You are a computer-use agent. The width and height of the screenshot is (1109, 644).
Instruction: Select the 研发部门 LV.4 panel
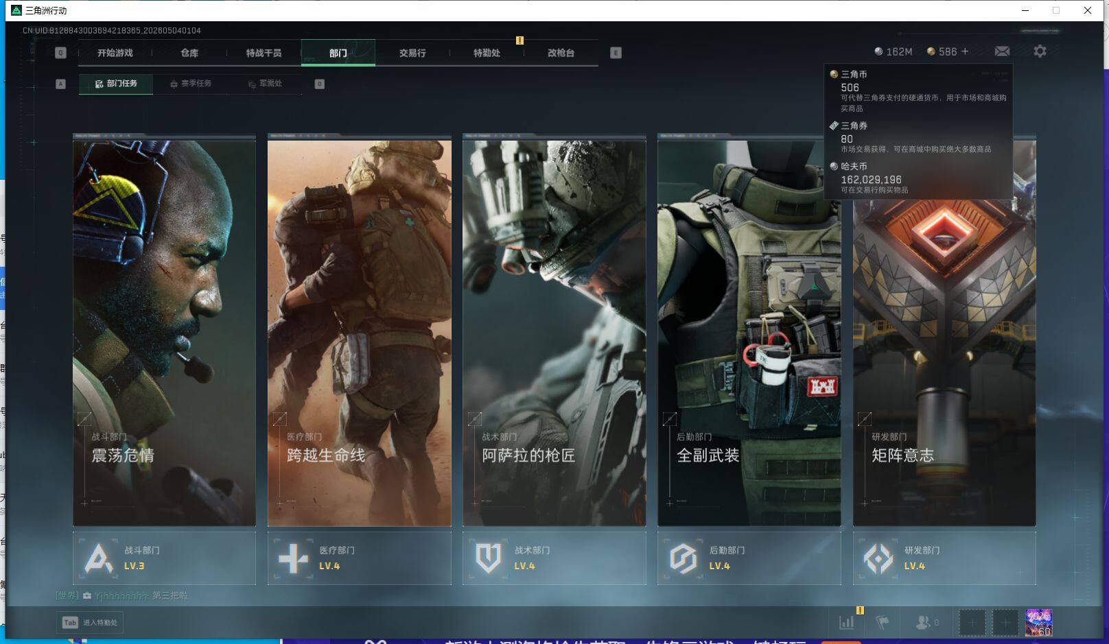pos(944,558)
